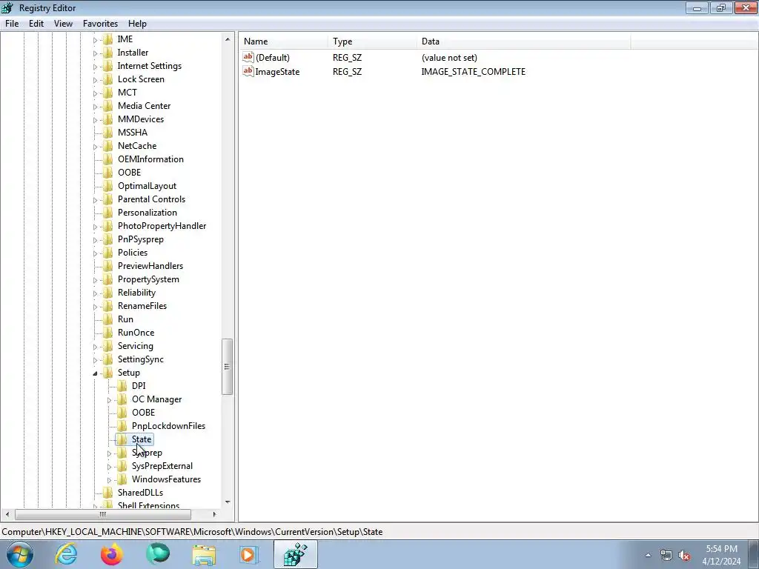The width and height of the screenshot is (759, 569).
Task: Select the OEMInformation folder icon
Action: [x=108, y=159]
